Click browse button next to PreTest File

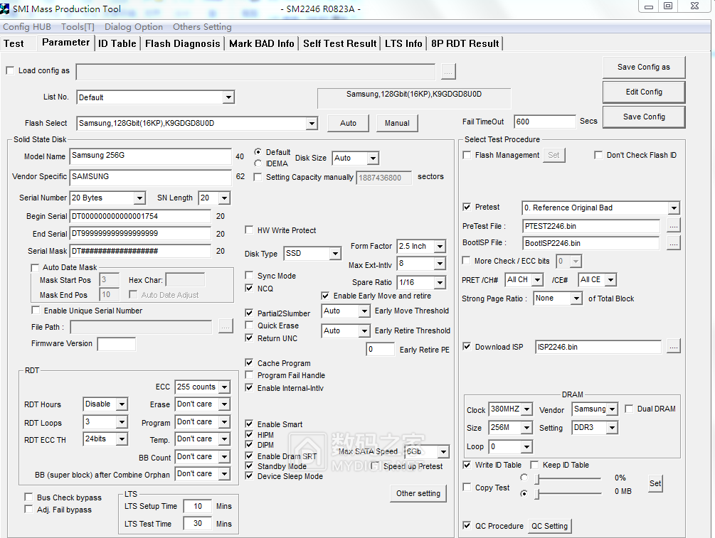[673, 226]
